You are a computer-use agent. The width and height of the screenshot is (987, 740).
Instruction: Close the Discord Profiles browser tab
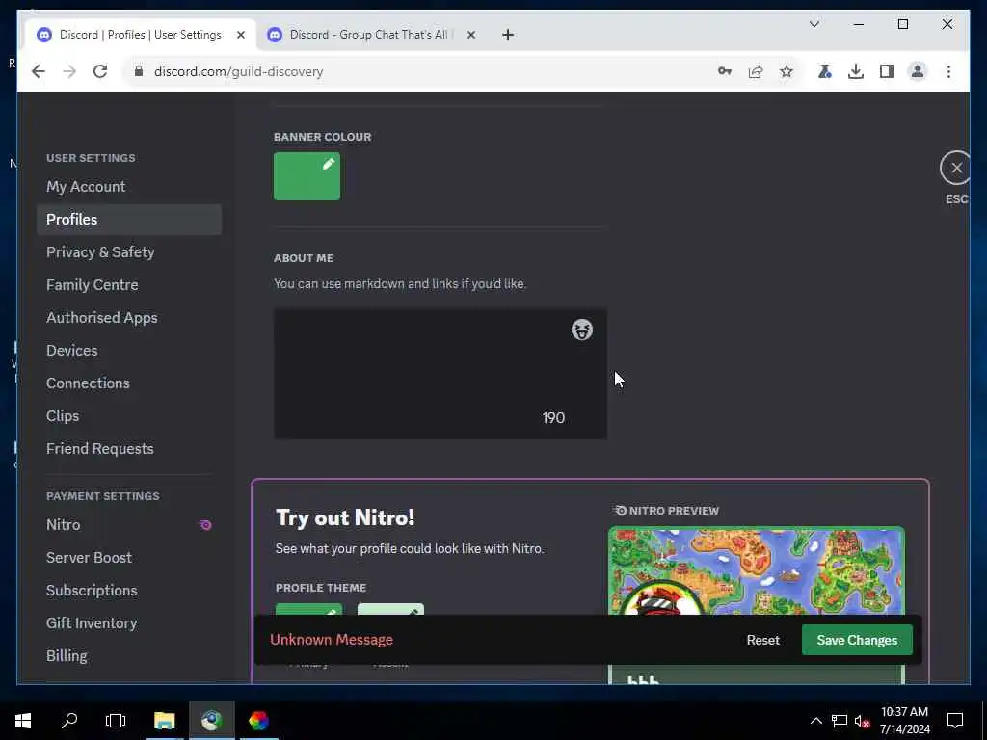point(240,35)
